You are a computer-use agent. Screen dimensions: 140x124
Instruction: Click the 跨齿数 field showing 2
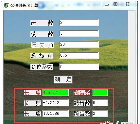pyautogui.click(x=100, y=114)
